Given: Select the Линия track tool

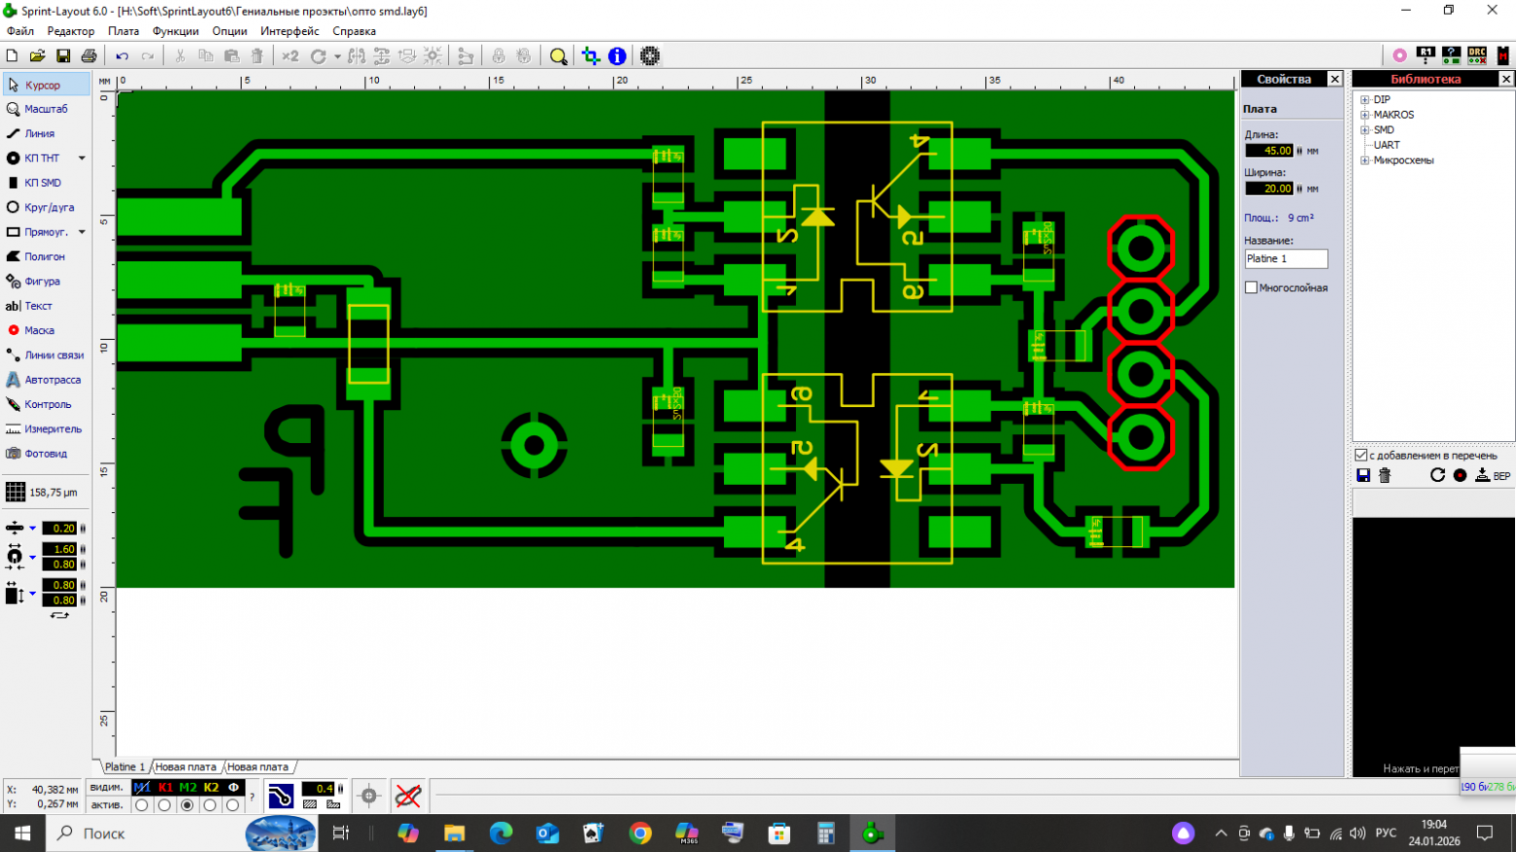Looking at the screenshot, I should click(47, 133).
